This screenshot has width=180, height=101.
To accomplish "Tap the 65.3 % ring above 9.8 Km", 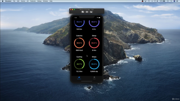I will point(79,24).
